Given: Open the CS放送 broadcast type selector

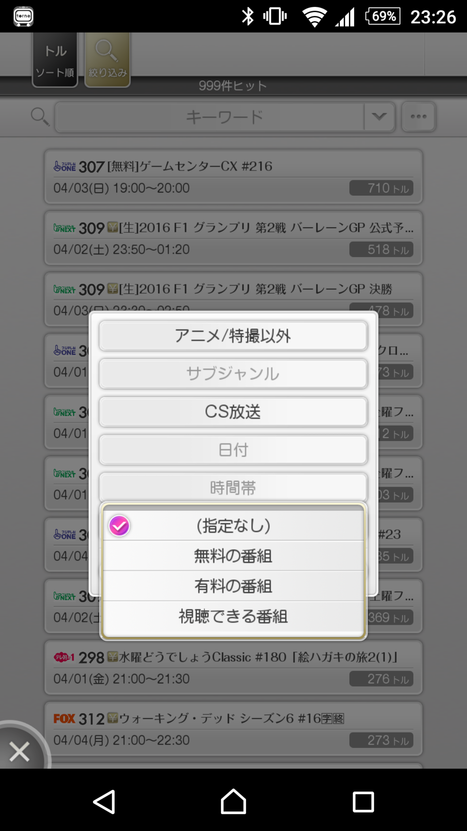Looking at the screenshot, I should 233,412.
